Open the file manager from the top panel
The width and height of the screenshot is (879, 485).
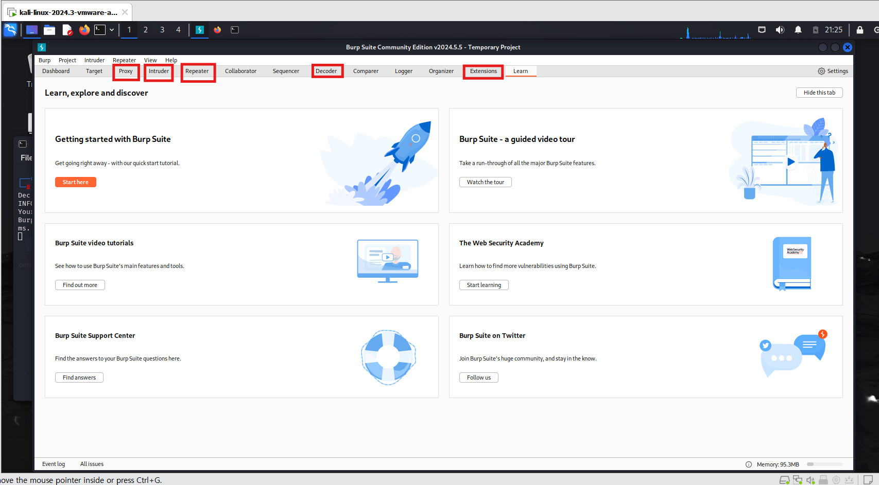click(49, 30)
